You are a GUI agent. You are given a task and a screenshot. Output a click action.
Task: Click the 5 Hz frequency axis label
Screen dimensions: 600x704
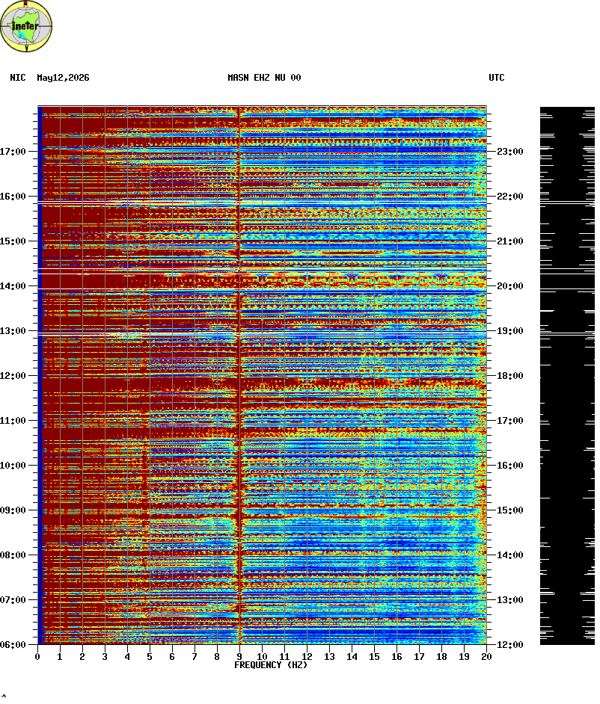150,656
